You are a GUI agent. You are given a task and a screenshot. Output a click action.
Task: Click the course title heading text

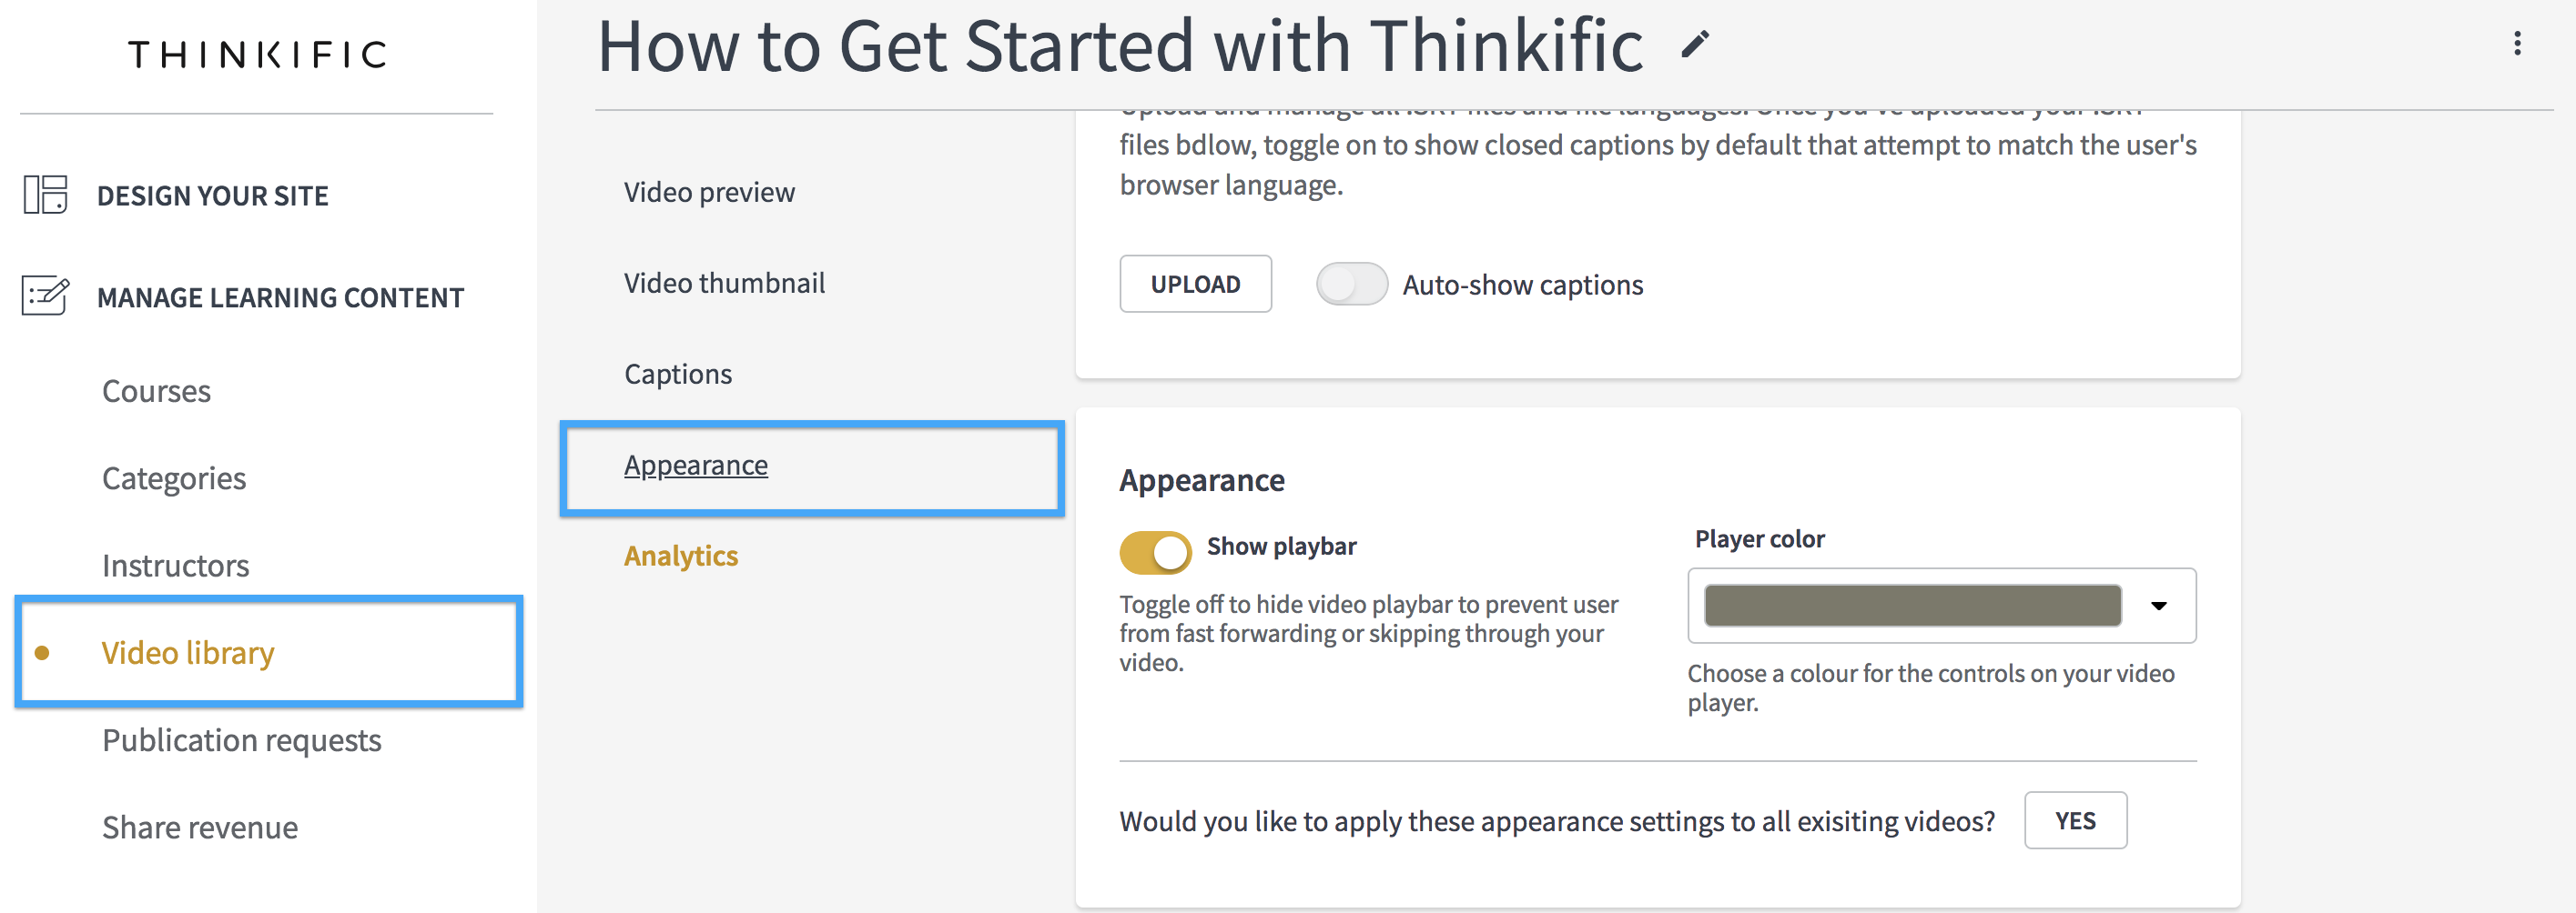(1120, 46)
